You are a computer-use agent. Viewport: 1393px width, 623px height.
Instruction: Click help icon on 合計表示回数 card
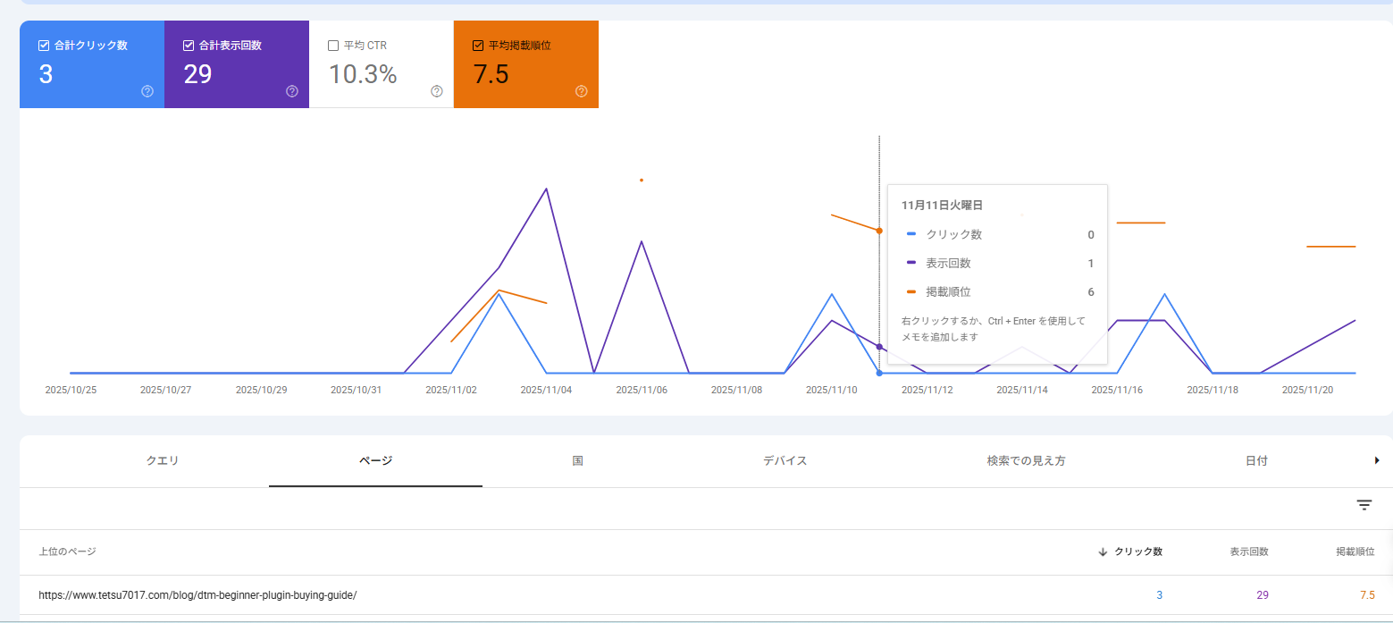pyautogui.click(x=292, y=91)
